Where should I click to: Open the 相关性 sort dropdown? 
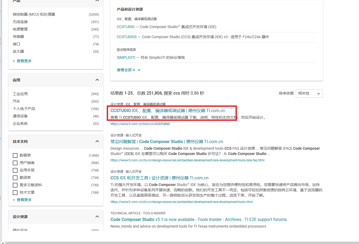coord(309,93)
